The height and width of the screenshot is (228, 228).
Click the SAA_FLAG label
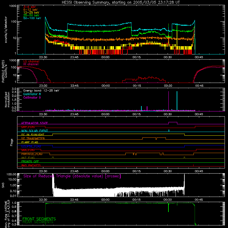point(28,150)
